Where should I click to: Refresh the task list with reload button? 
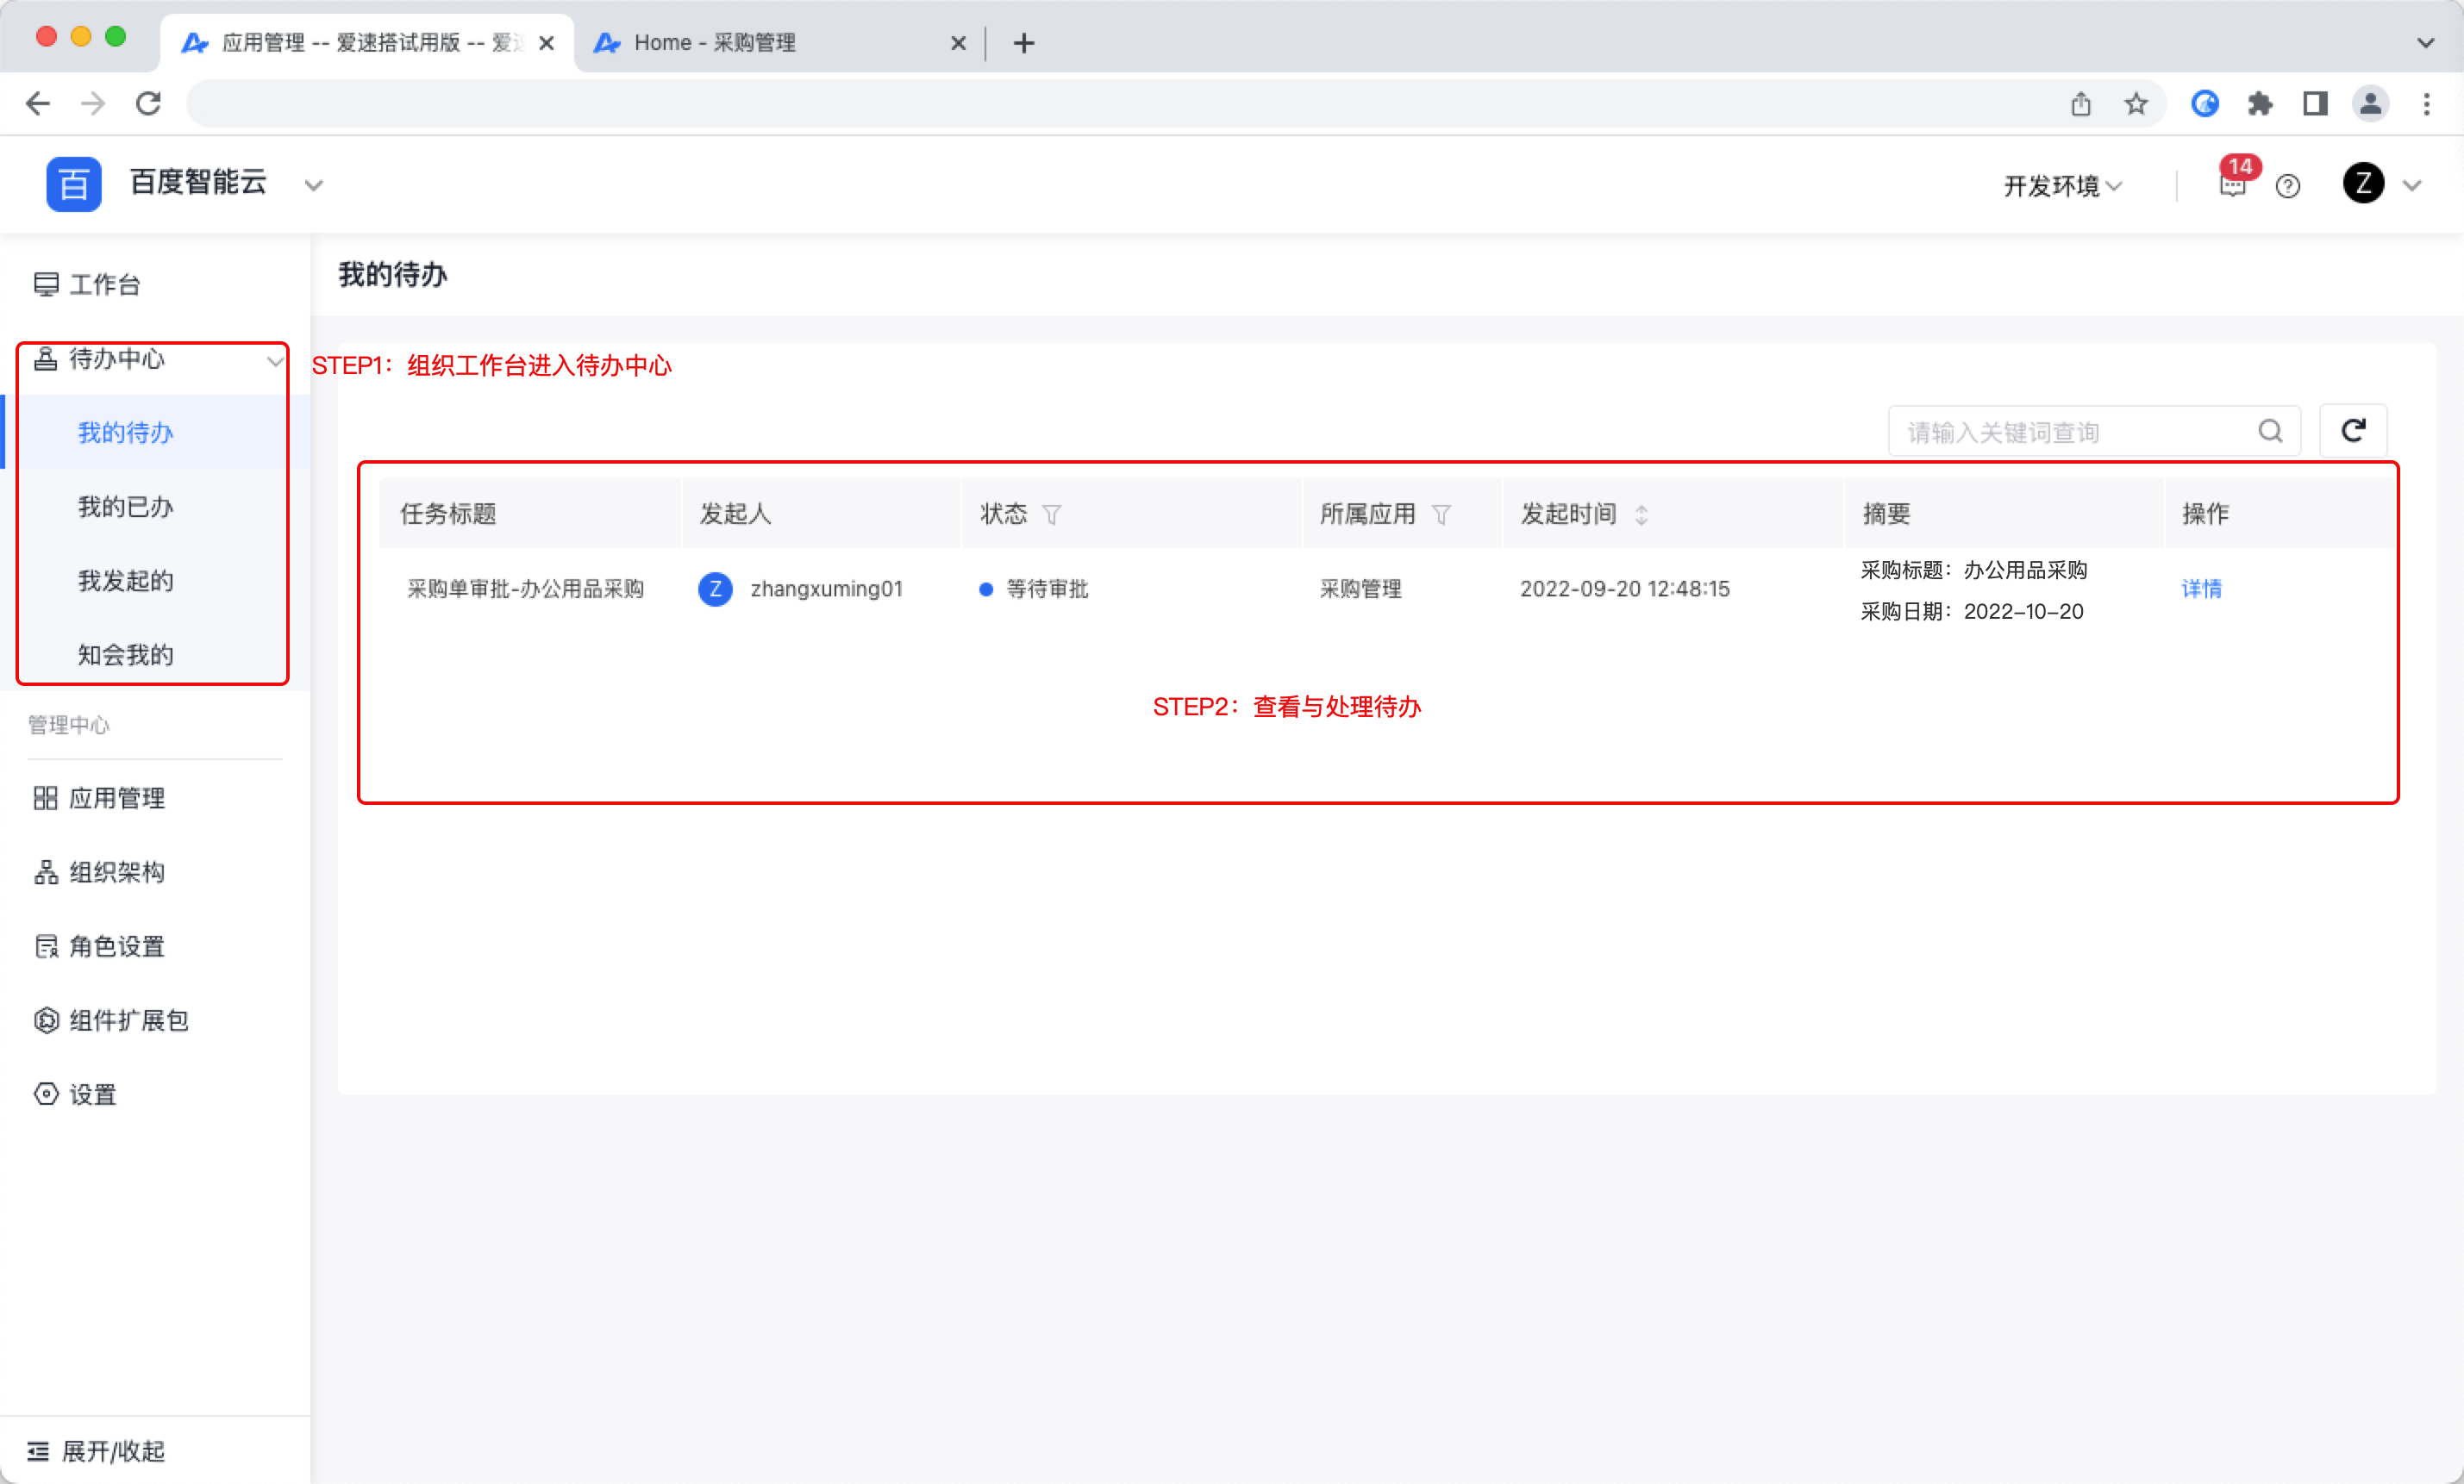2353,431
